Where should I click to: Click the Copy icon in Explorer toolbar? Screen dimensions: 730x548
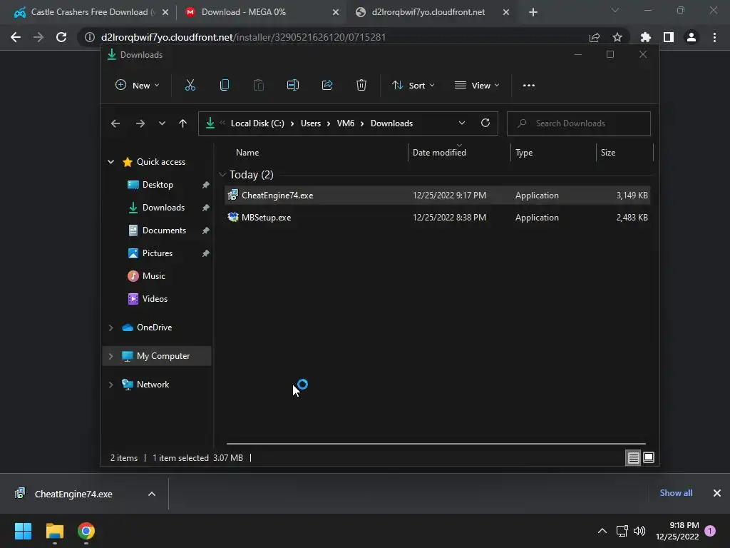click(225, 85)
